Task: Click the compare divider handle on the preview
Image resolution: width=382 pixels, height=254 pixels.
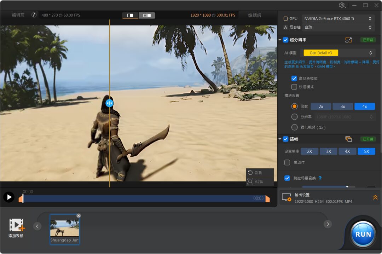Action: coord(109,103)
